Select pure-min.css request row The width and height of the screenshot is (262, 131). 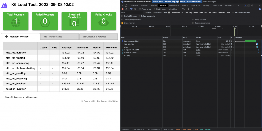tap(191, 44)
